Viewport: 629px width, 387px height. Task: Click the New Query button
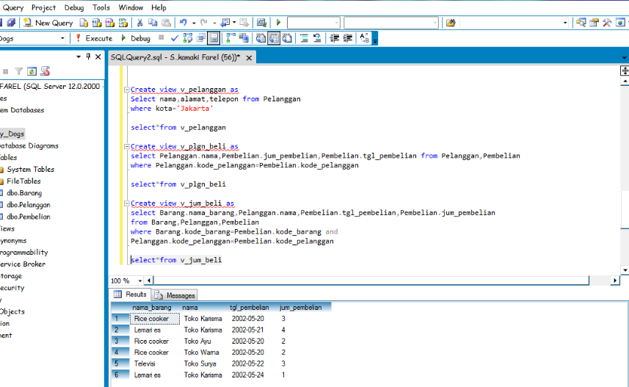point(48,23)
